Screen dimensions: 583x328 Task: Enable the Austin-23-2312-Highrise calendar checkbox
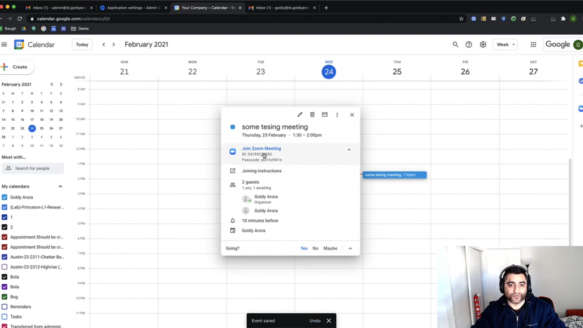pyautogui.click(x=5, y=267)
